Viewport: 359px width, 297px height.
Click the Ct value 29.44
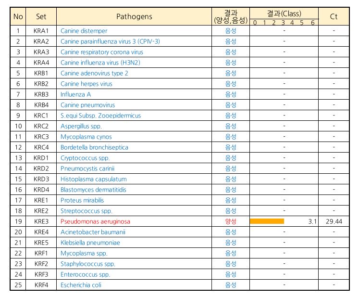(x=334, y=221)
